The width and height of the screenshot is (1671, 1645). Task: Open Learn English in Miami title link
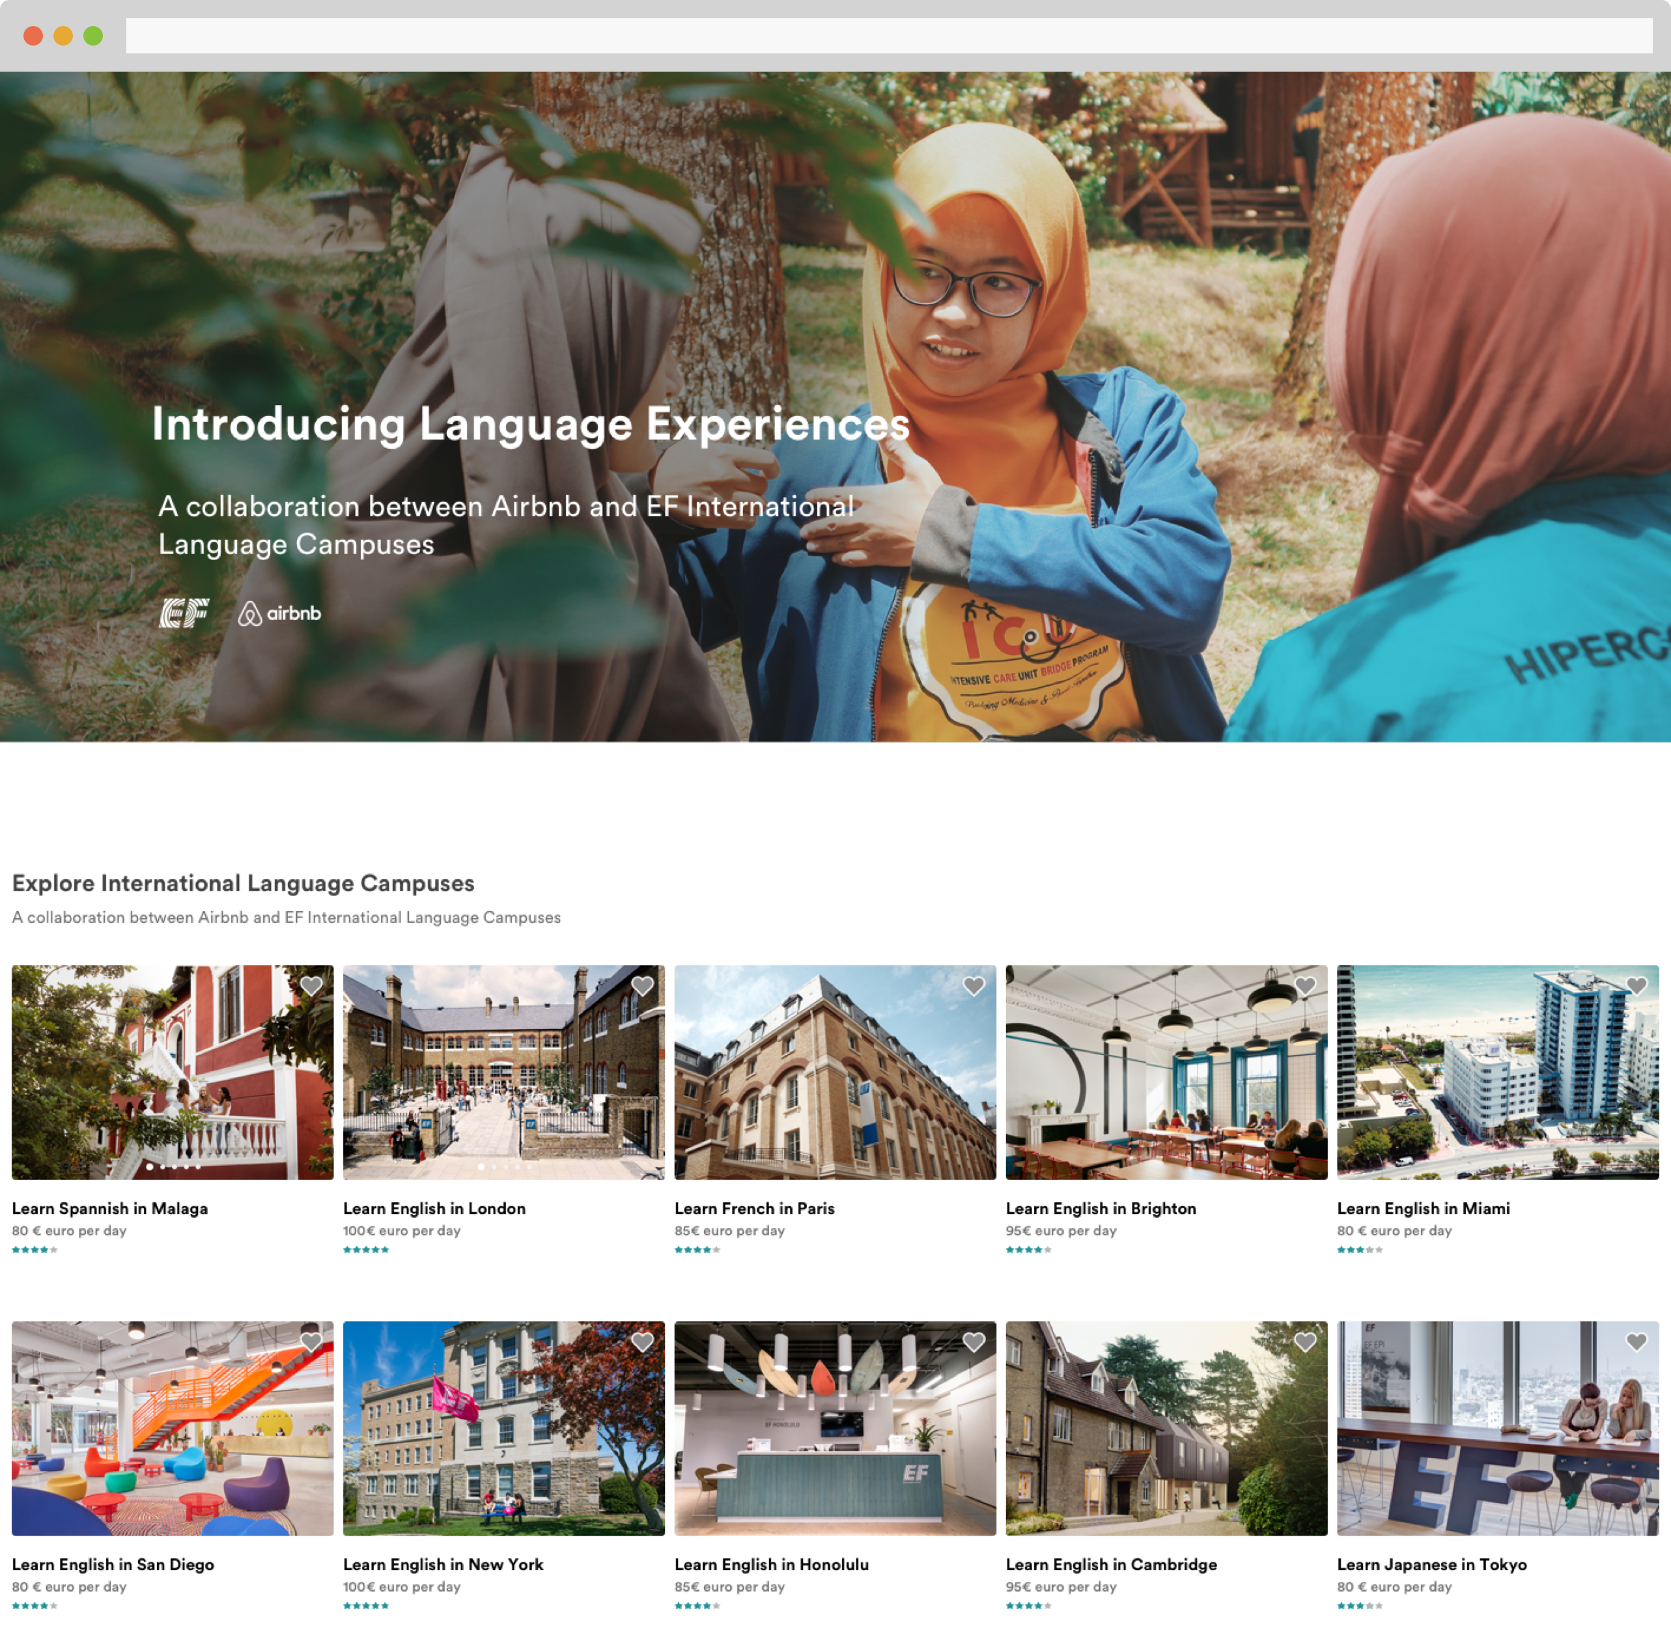(x=1424, y=1208)
